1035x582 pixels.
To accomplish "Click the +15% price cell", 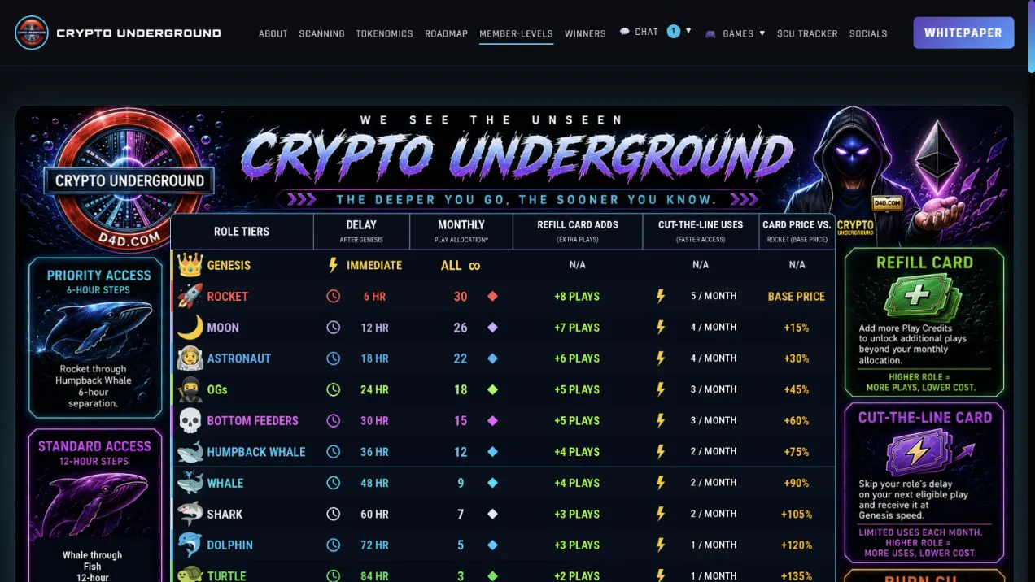I will point(797,327).
